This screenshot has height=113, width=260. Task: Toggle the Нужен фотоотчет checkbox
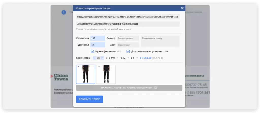[92, 51]
